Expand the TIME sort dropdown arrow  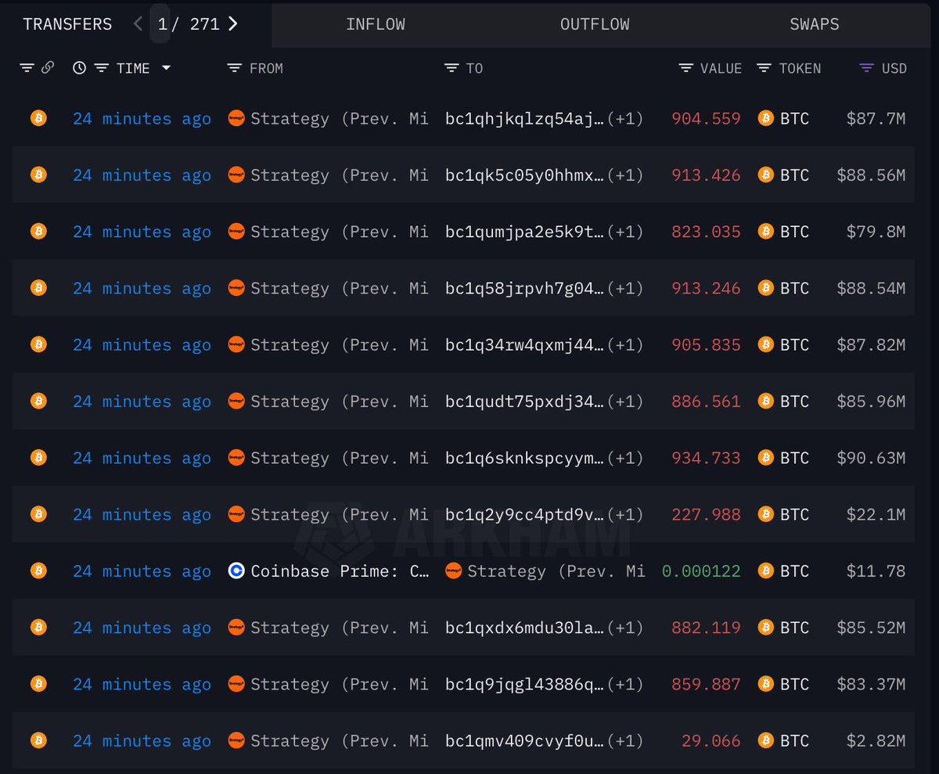(x=166, y=68)
